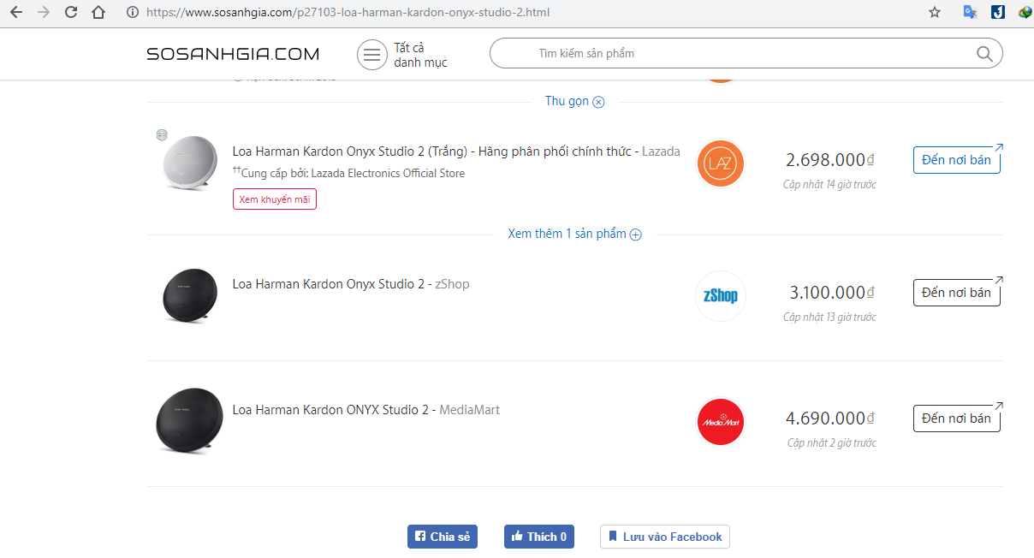This screenshot has width=1034, height=558.
Task: Open the zShop store logo
Action: 720,296
